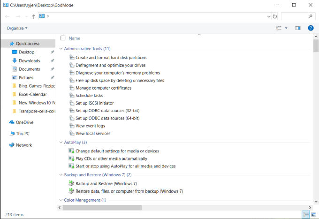Open Downloads folder in sidebar
This screenshot has height=219, width=319.
tap(29, 60)
